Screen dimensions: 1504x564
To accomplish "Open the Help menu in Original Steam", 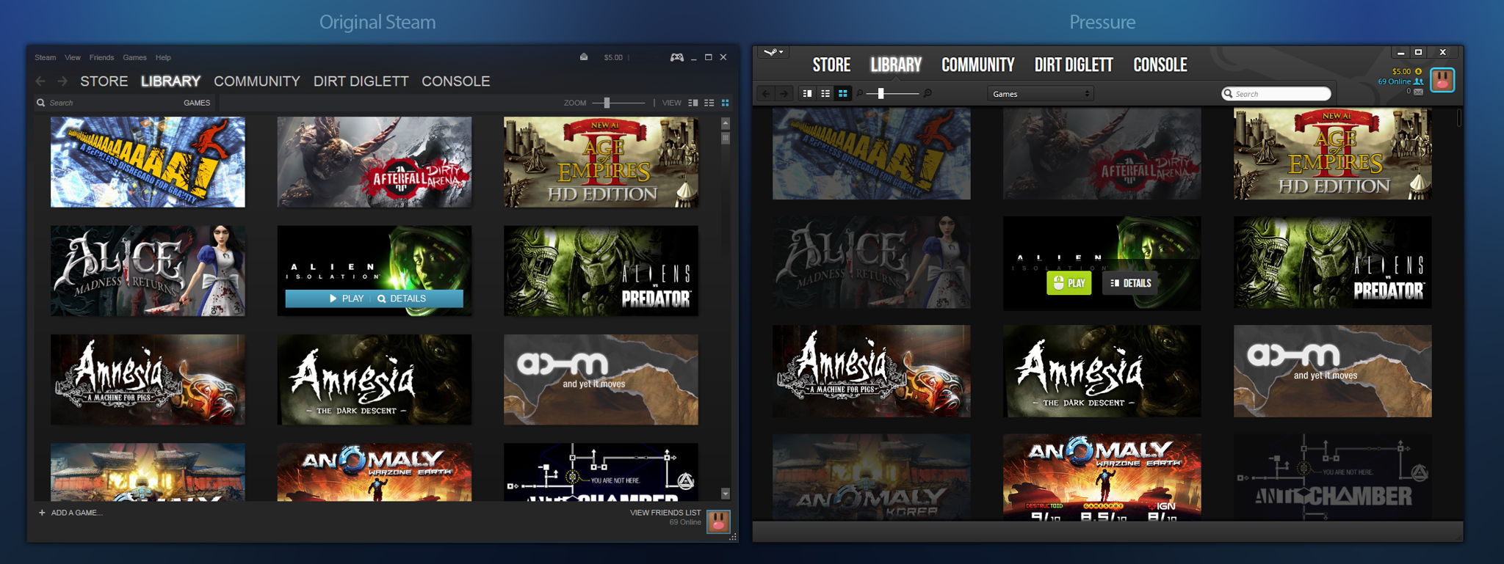I will coord(163,57).
